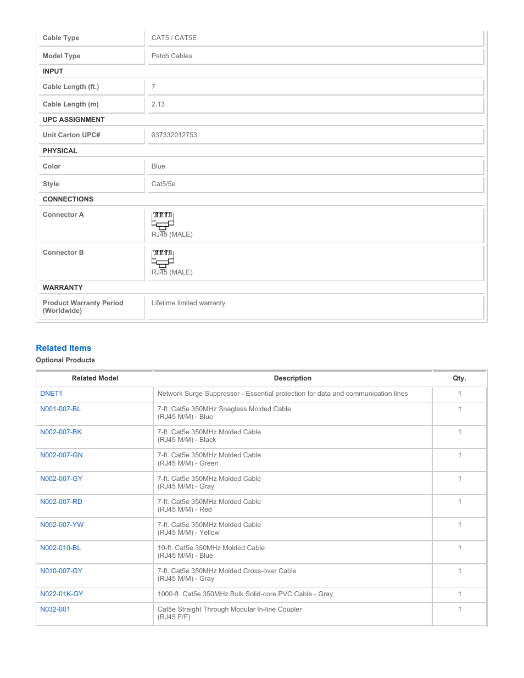This screenshot has width=524, height=678.
Task: Click the Cat5/5e style value
Action: point(164,184)
